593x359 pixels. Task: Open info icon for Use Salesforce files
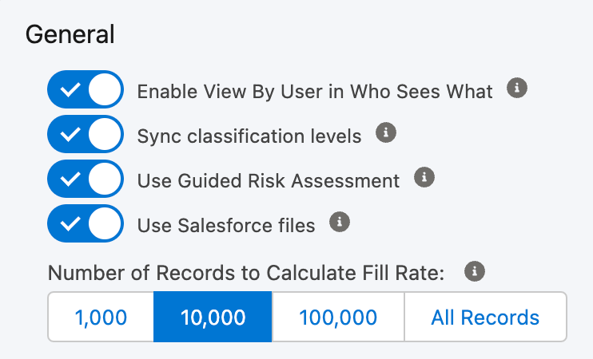click(x=340, y=222)
